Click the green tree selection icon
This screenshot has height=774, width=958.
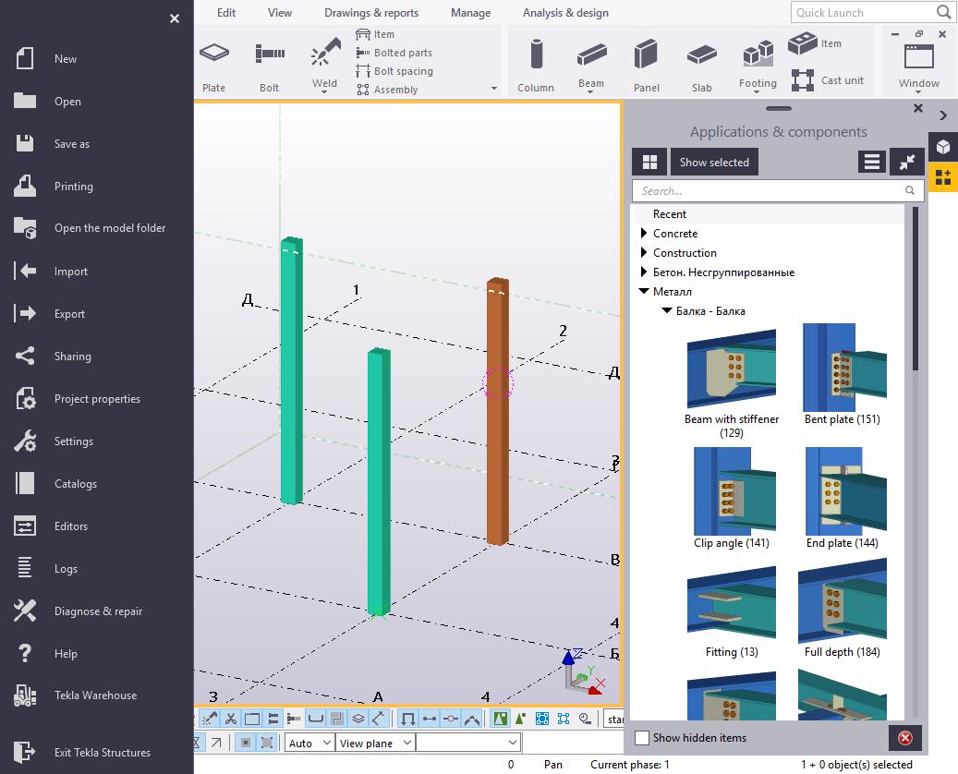tap(520, 719)
